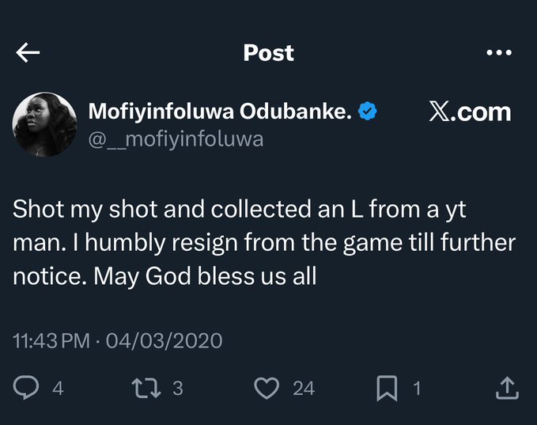The image size is (537, 425).
Task: Click the reply count of 4
Action: pos(57,389)
